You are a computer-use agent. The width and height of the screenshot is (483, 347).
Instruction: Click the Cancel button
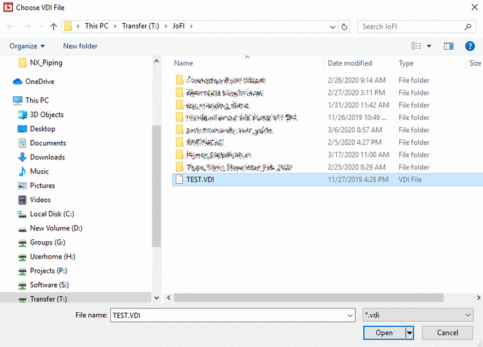point(448,333)
